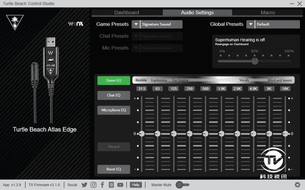Click the 2.0K EQ slider knob

click(237, 134)
